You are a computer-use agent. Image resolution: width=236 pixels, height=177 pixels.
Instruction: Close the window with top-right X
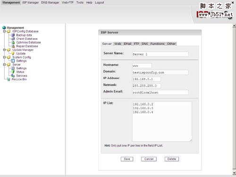233,2
